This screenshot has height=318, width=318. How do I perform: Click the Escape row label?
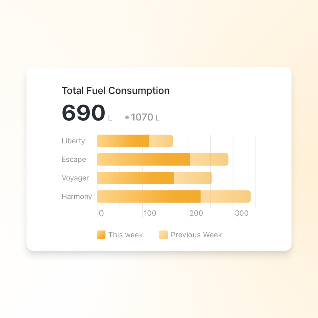click(x=74, y=159)
